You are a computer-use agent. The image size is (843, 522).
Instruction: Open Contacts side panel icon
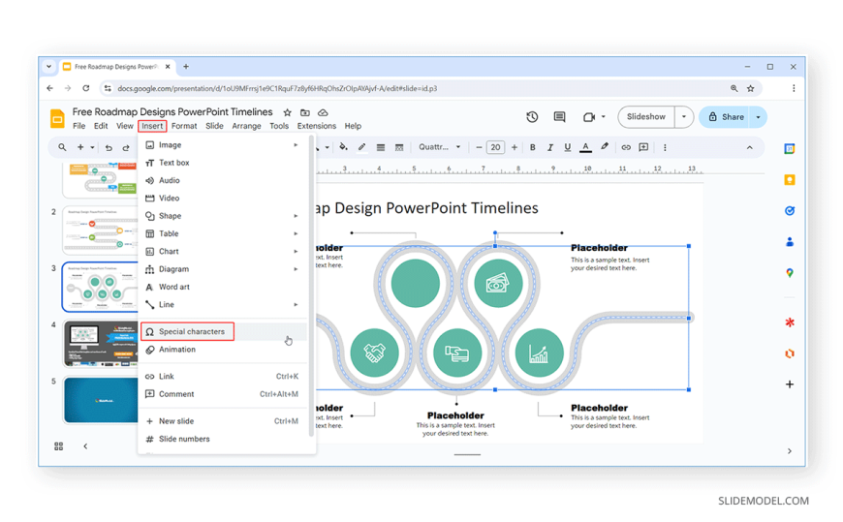(x=790, y=242)
